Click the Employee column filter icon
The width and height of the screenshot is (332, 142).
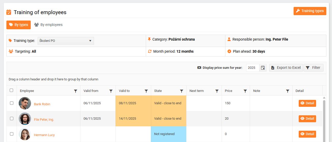coord(76,91)
